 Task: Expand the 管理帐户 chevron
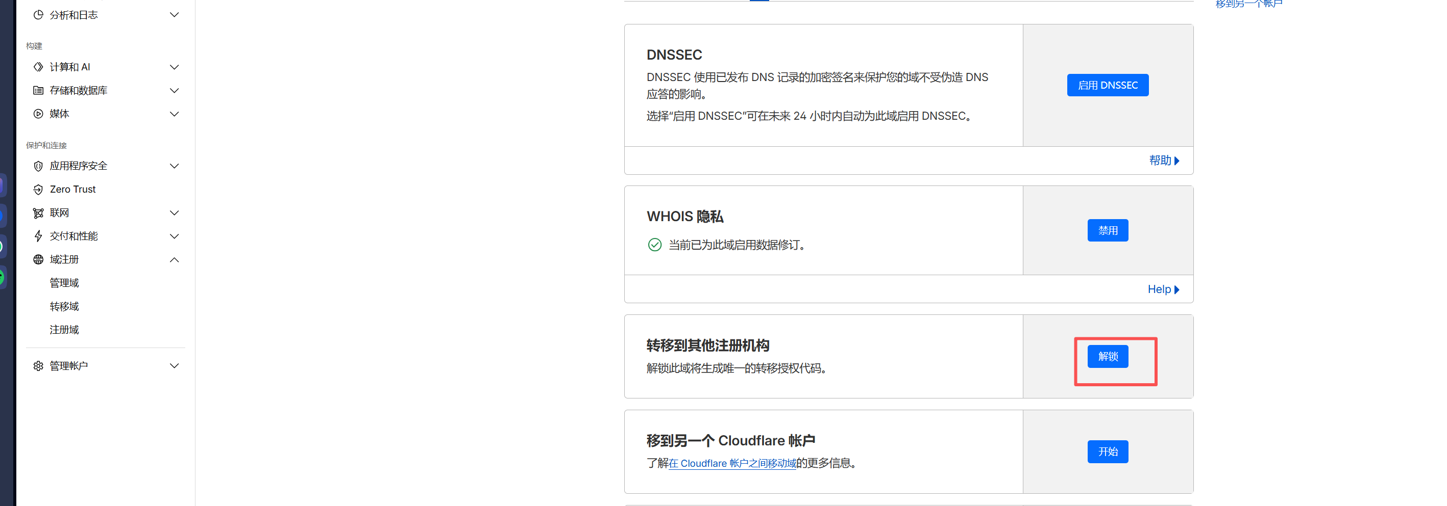[x=174, y=366]
